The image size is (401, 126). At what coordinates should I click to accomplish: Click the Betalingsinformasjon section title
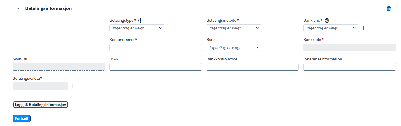(49, 8)
